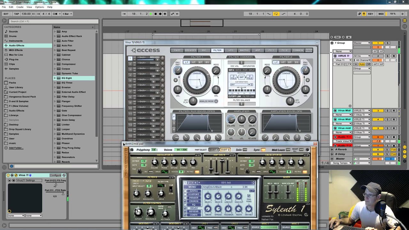Click the Back to Arrangement arrow button
409x230 pixels.
[x=177, y=14]
